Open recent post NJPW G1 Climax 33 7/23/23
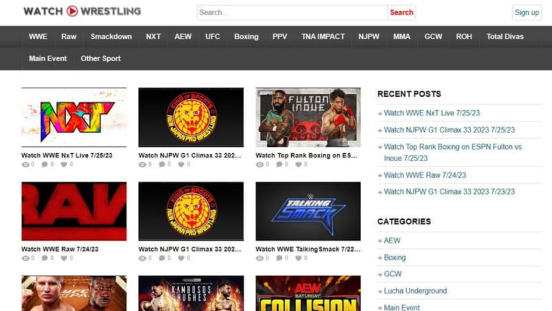The height and width of the screenshot is (311, 552). tap(449, 192)
